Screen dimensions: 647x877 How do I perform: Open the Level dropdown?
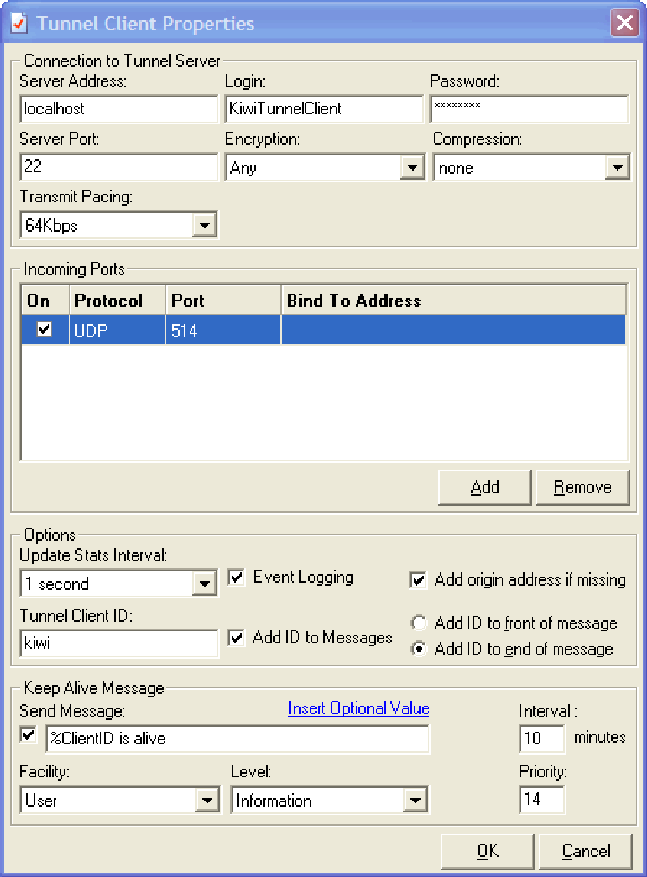point(415,800)
